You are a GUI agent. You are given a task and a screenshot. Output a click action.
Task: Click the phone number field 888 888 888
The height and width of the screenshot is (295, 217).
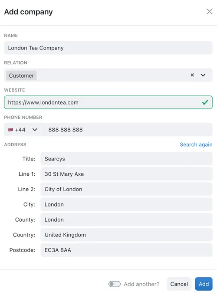pos(128,130)
